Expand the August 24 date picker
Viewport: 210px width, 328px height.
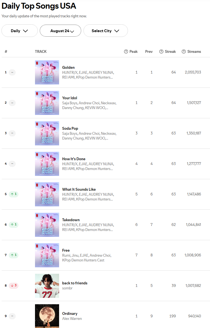point(60,31)
